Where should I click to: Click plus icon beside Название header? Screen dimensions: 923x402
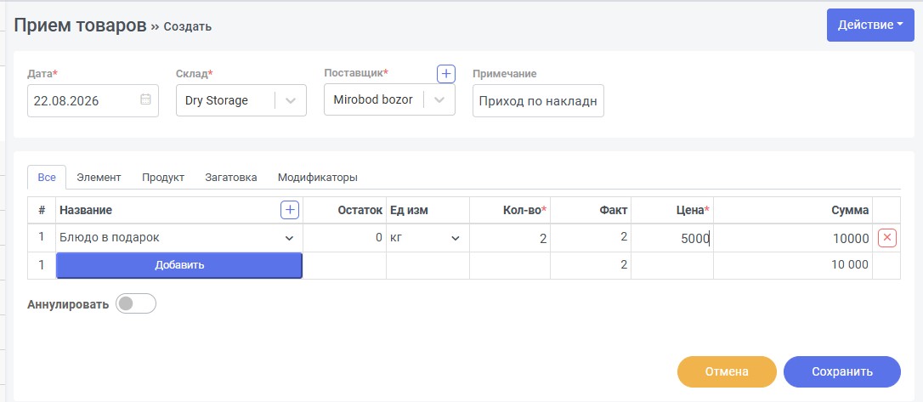pos(290,210)
